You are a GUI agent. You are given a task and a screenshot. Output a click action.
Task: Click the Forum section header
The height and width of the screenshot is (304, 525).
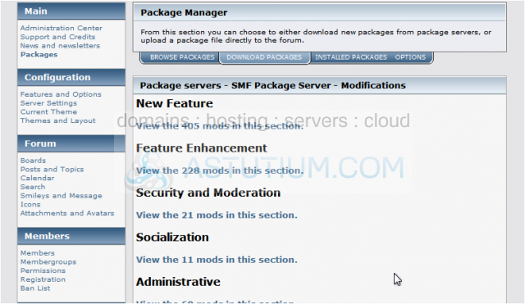(71, 143)
